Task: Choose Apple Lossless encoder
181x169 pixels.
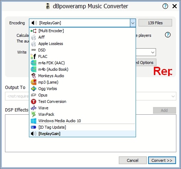Action: (x=82, y=44)
